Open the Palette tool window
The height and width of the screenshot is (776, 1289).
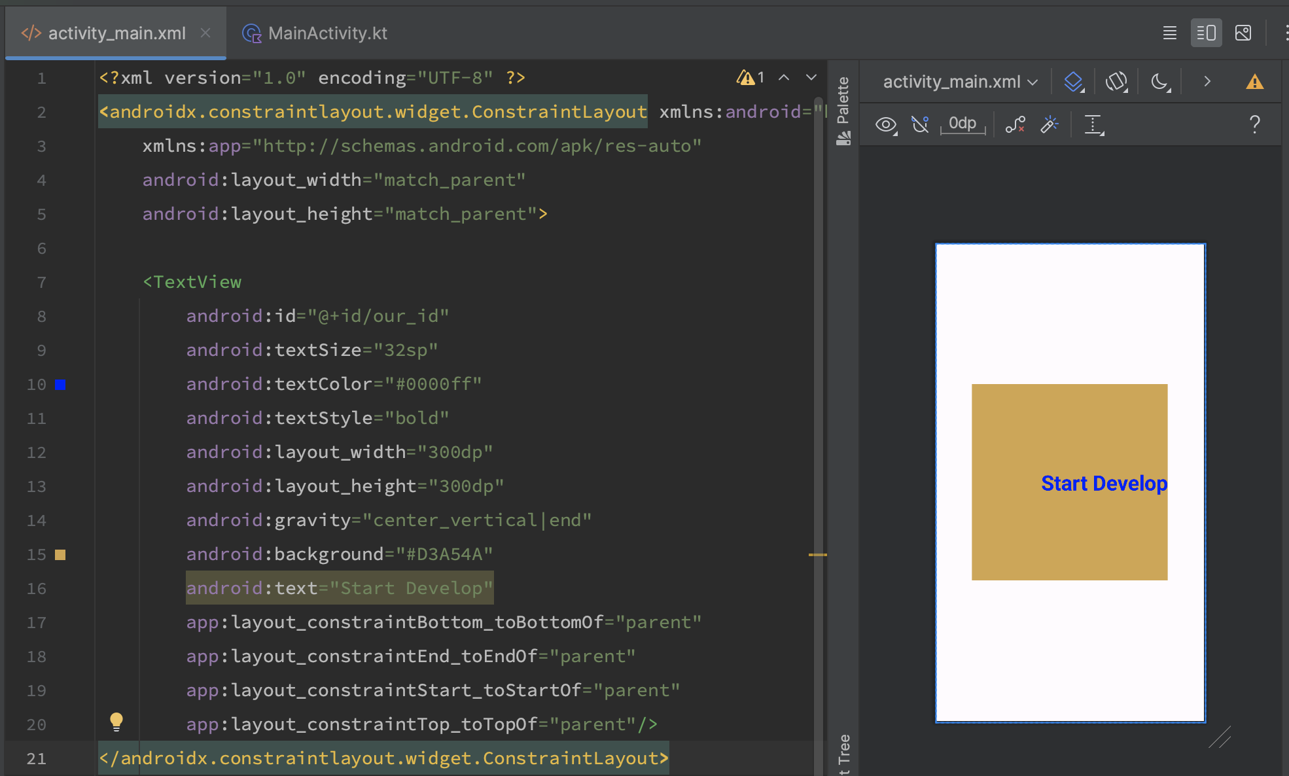tap(843, 110)
